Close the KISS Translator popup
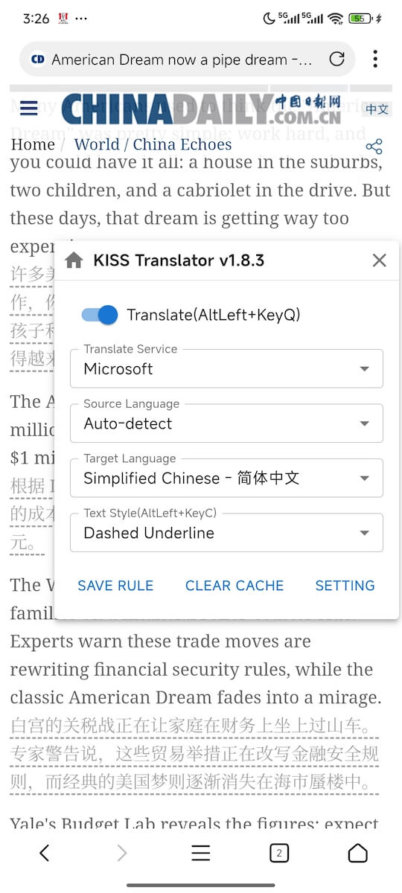The height and width of the screenshot is (893, 402). (x=380, y=260)
